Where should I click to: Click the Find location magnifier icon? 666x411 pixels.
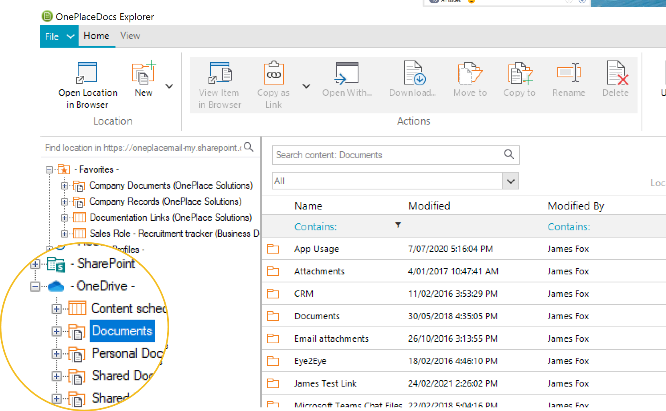[249, 147]
